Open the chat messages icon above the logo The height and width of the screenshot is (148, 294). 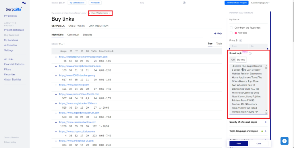pos(24,3)
